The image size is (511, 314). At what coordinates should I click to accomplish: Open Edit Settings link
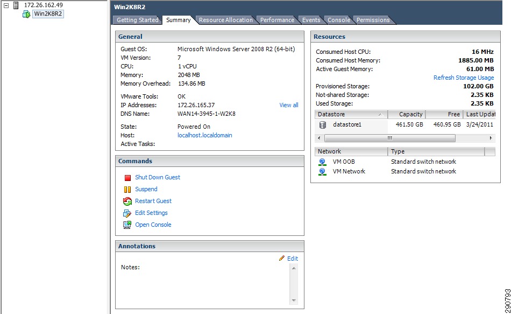click(151, 213)
